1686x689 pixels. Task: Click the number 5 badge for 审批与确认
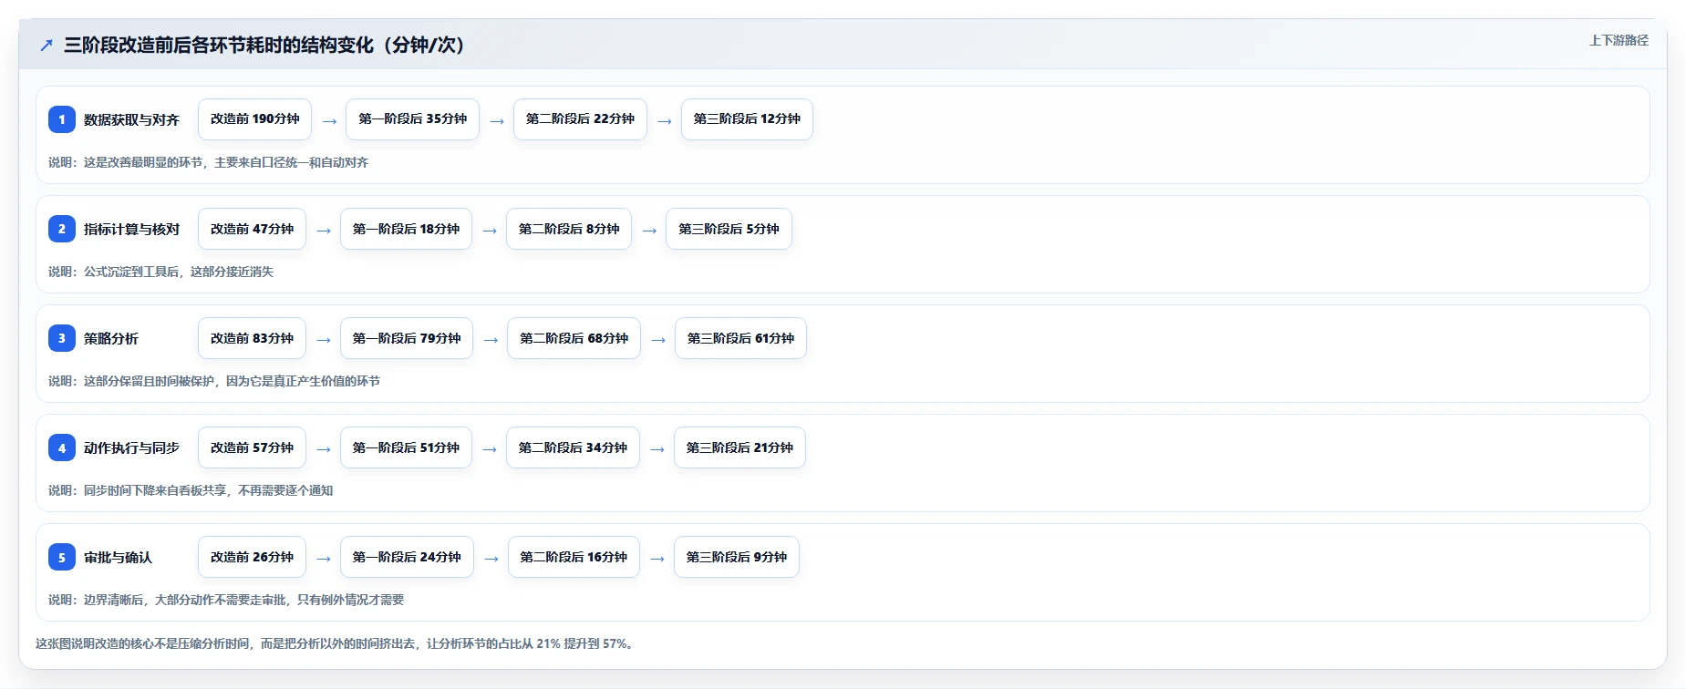point(62,557)
